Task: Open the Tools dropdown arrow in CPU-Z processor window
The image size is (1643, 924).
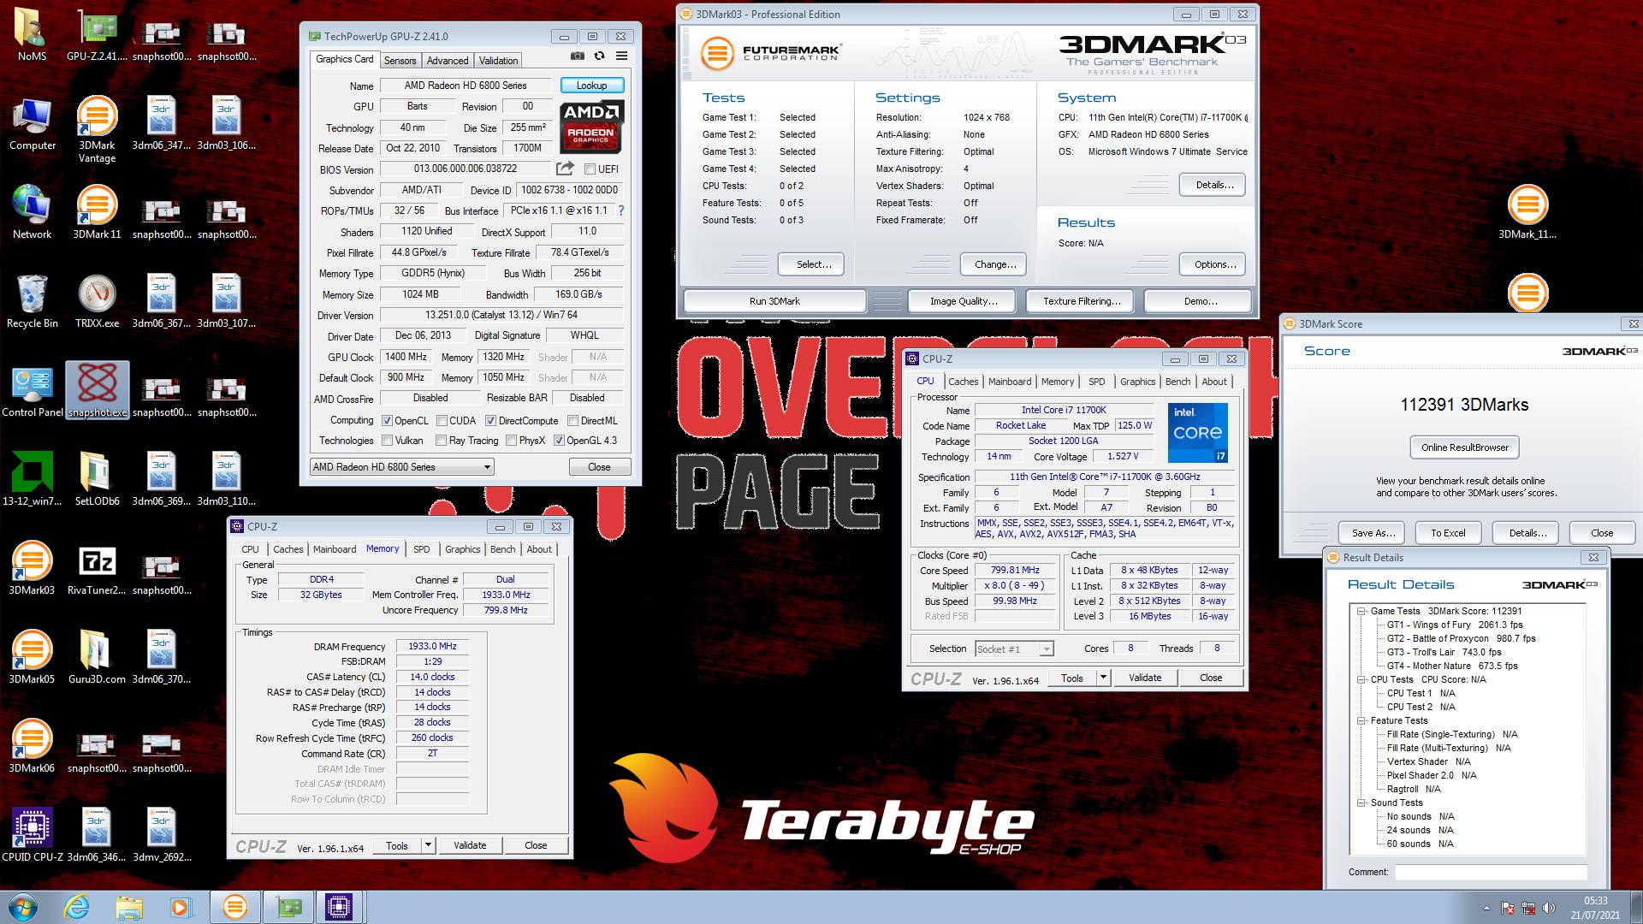Action: click(x=1103, y=678)
